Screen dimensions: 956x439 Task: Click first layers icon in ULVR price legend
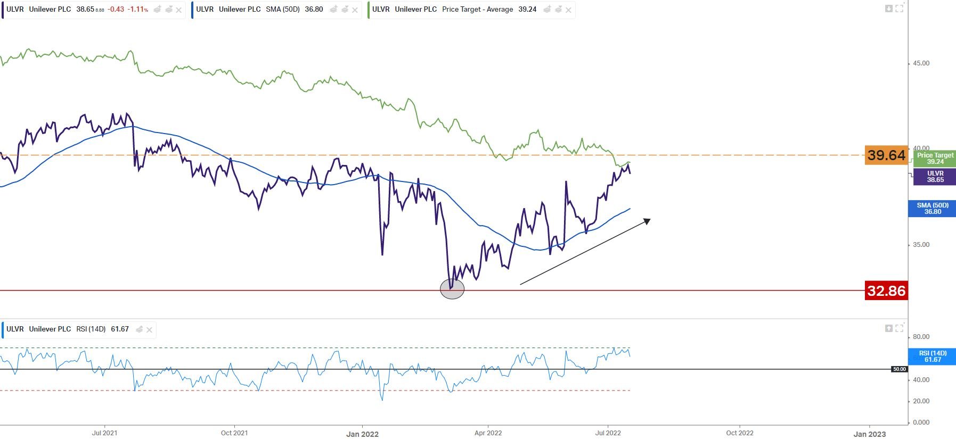click(x=158, y=10)
